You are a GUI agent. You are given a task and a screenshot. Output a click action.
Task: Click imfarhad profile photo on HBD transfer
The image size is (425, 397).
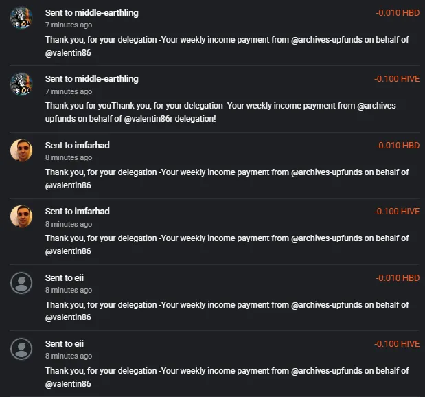tap(21, 150)
